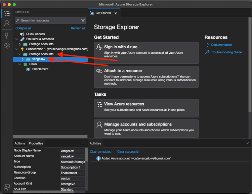Viewport: 252px width, 194px height.
Task: Switch to the Actions tab
Action: (x=20, y=143)
